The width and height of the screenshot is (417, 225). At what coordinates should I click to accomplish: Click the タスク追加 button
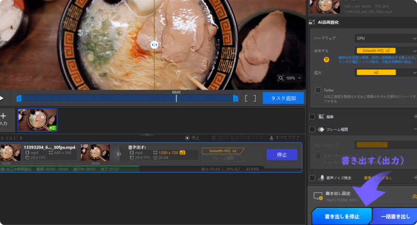(x=283, y=98)
